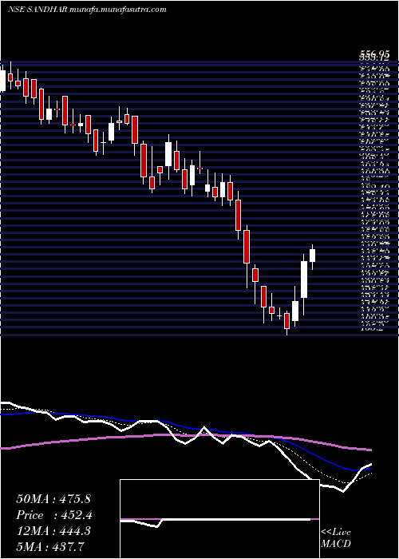This screenshot has width=399, height=559.
Task: Select the 50MA : 475.8 label
Action: pos(53,499)
